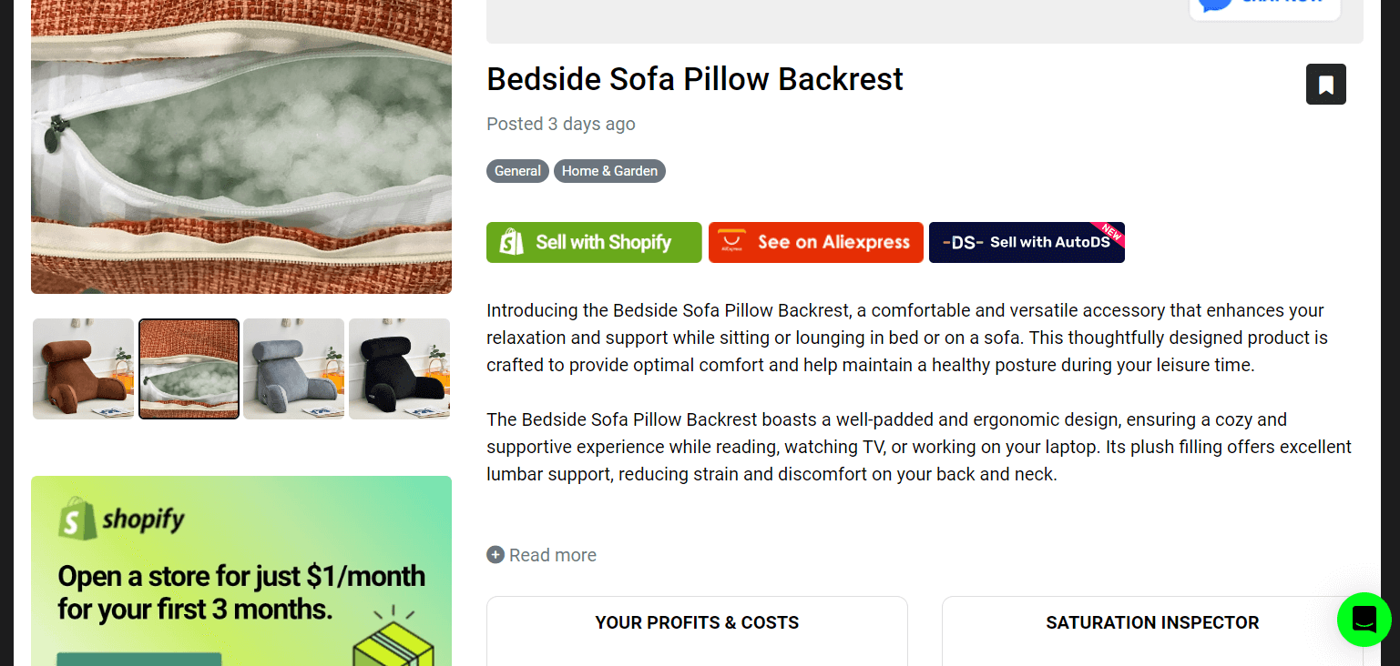1400x666 pixels.
Task: Select the pillow filling close-up thumbnail
Action: (189, 368)
